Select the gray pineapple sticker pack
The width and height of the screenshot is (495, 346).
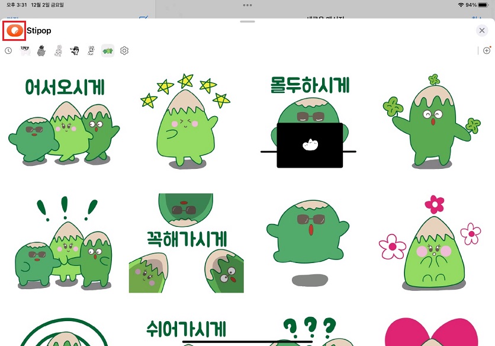coord(41,50)
